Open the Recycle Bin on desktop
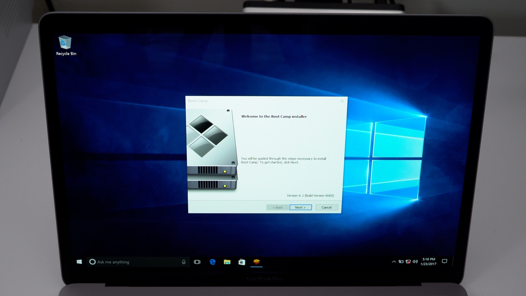 (66, 43)
